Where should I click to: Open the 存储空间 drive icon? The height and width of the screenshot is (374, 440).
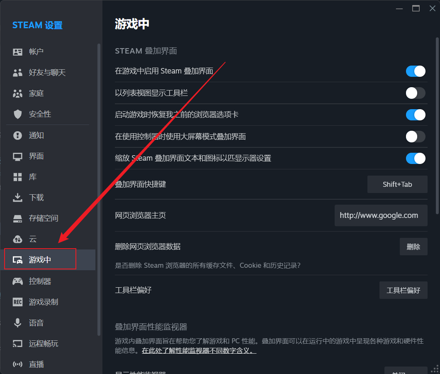(17, 218)
